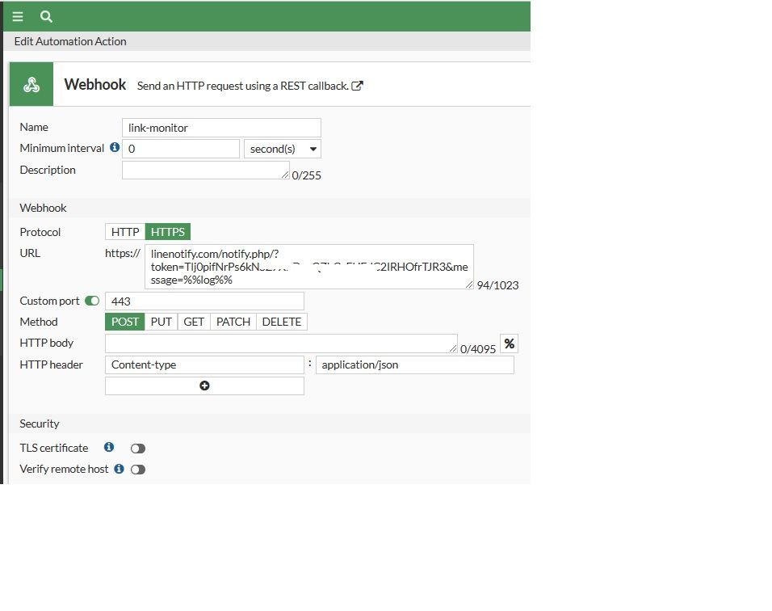Click the URL text area
This screenshot has width=772, height=611.
click(309, 267)
